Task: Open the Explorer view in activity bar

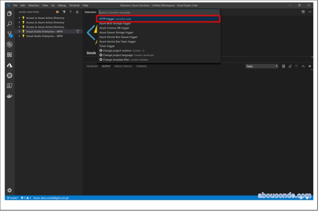Action: pos(9,14)
